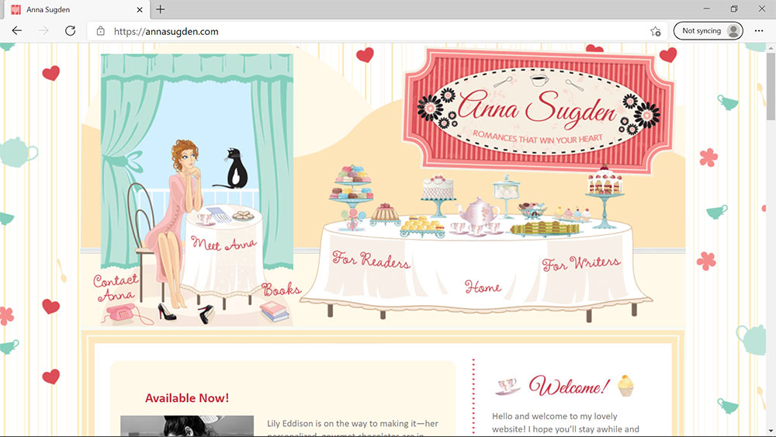Open a new tab with plus icon
776x437 pixels.
(161, 9)
